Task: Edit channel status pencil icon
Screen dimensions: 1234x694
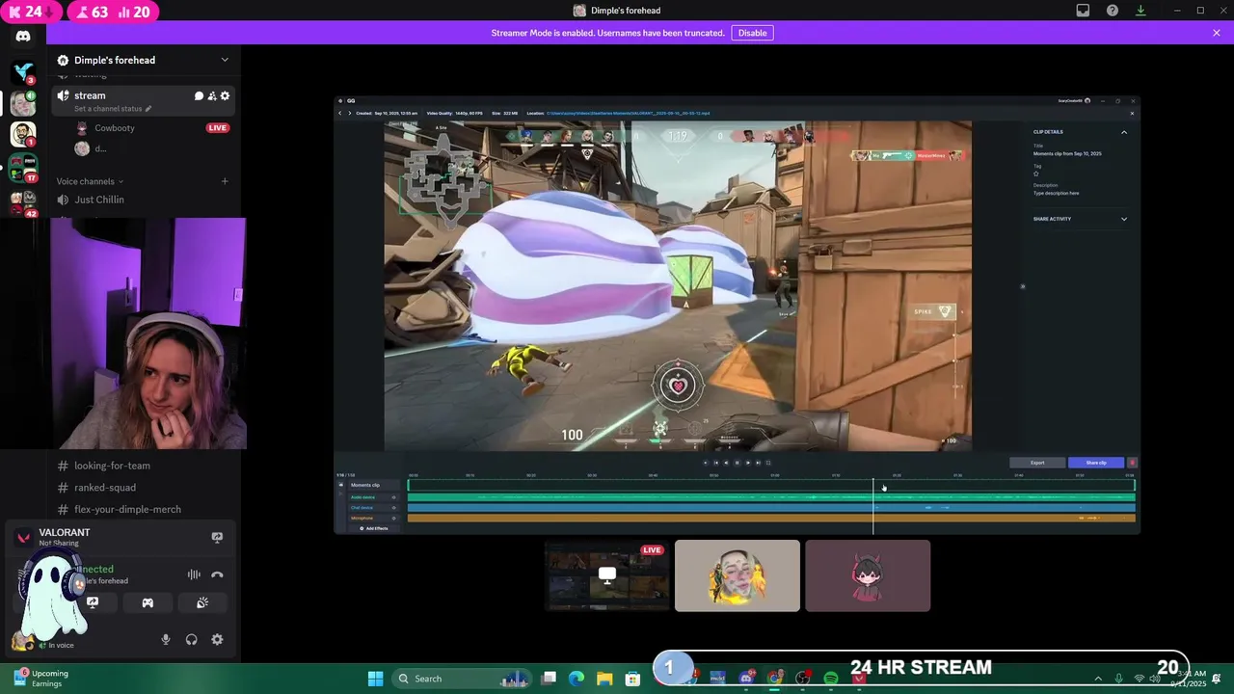Action: [x=148, y=109]
